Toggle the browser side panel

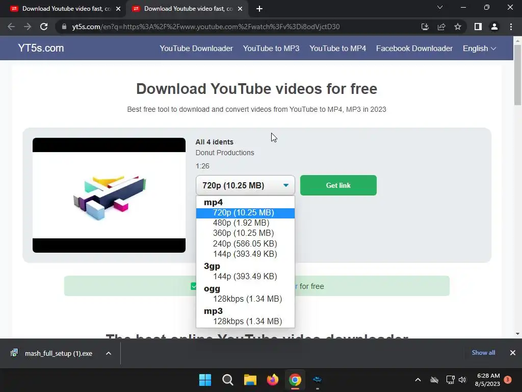(478, 27)
